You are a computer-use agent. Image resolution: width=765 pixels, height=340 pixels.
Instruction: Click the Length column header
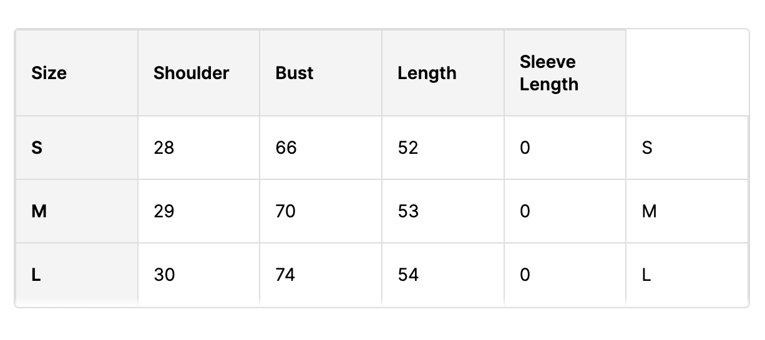point(427,73)
